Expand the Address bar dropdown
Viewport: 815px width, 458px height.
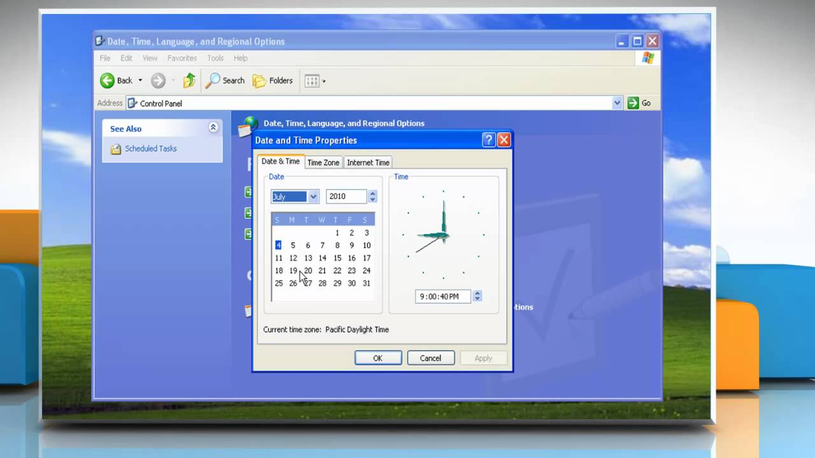(617, 103)
